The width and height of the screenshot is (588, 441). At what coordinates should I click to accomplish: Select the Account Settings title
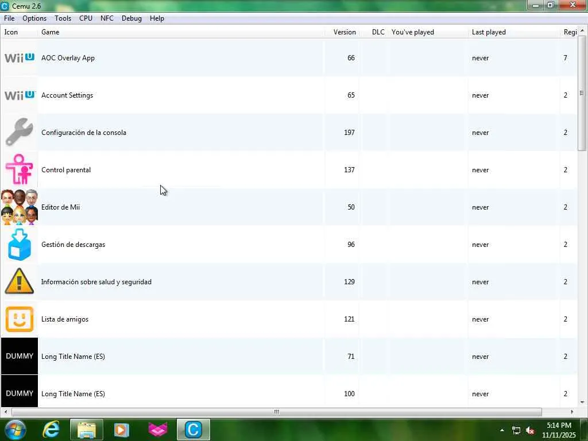67,95
